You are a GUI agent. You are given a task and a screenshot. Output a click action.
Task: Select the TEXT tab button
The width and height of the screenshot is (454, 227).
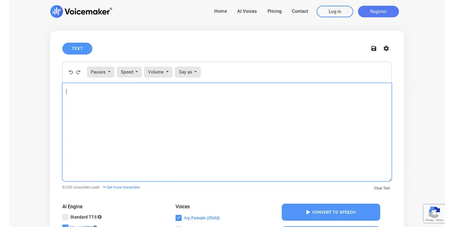[x=77, y=48]
